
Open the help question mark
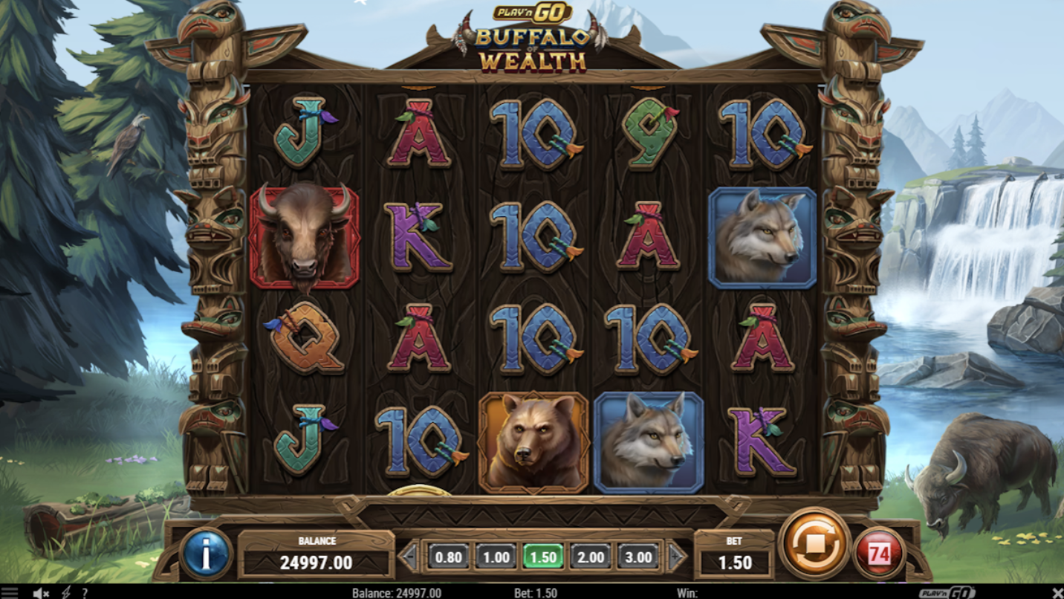pos(85,592)
